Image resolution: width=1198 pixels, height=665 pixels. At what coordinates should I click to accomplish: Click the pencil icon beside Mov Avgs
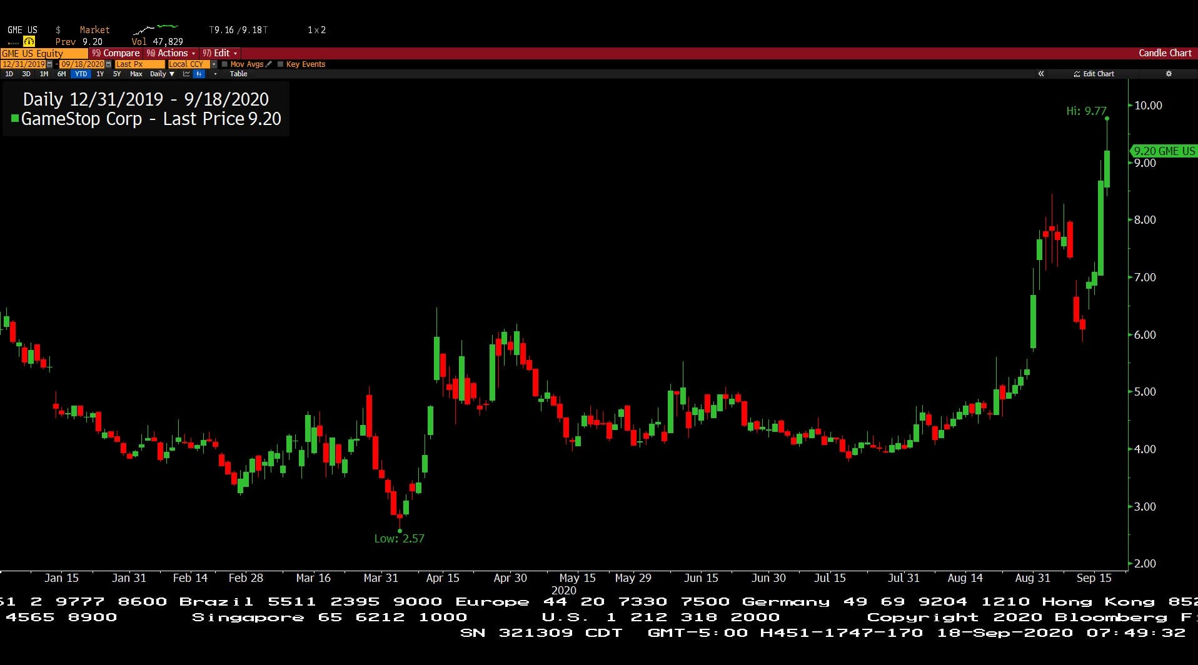click(x=268, y=64)
